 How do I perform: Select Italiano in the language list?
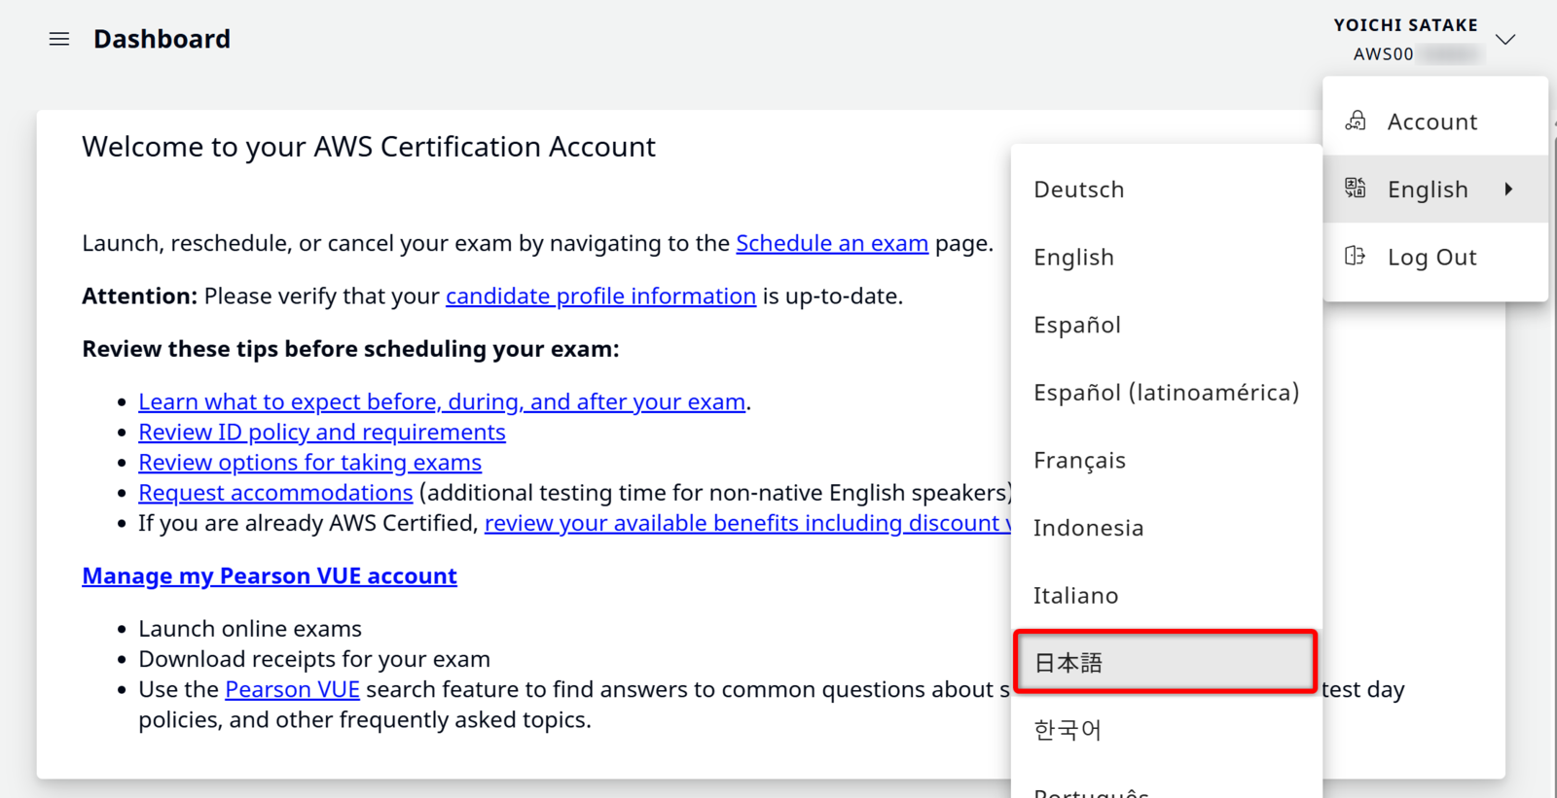point(1167,596)
